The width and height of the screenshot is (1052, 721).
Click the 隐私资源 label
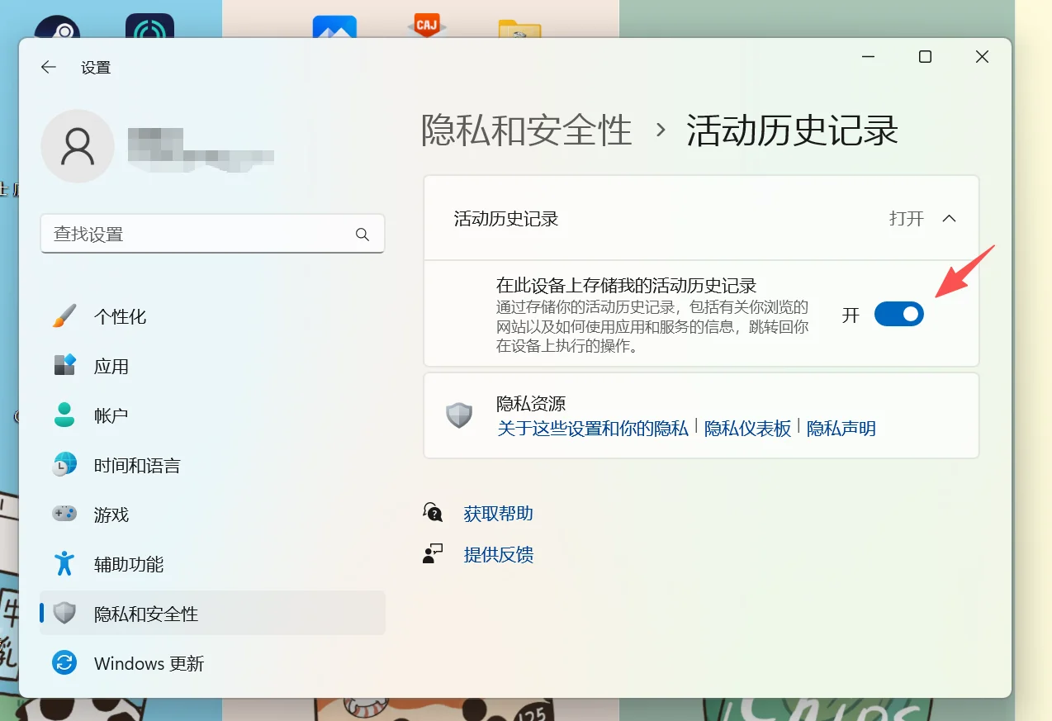click(531, 404)
